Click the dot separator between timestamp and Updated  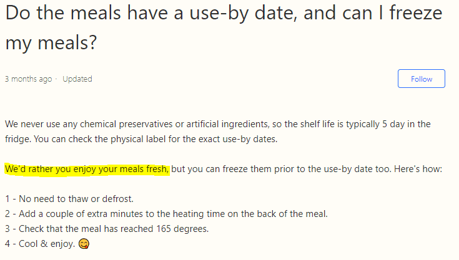(56, 79)
